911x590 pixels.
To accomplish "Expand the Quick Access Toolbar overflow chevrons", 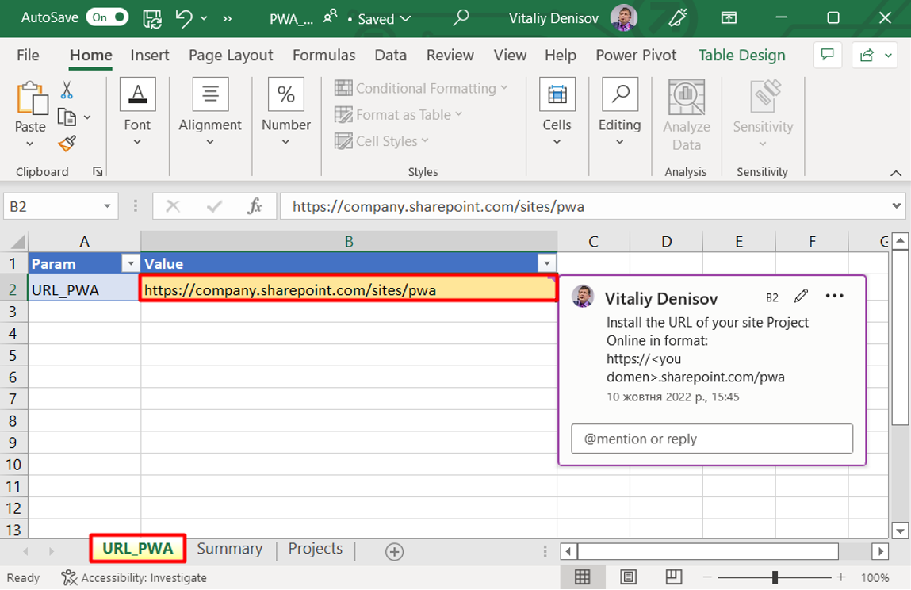I will click(228, 19).
